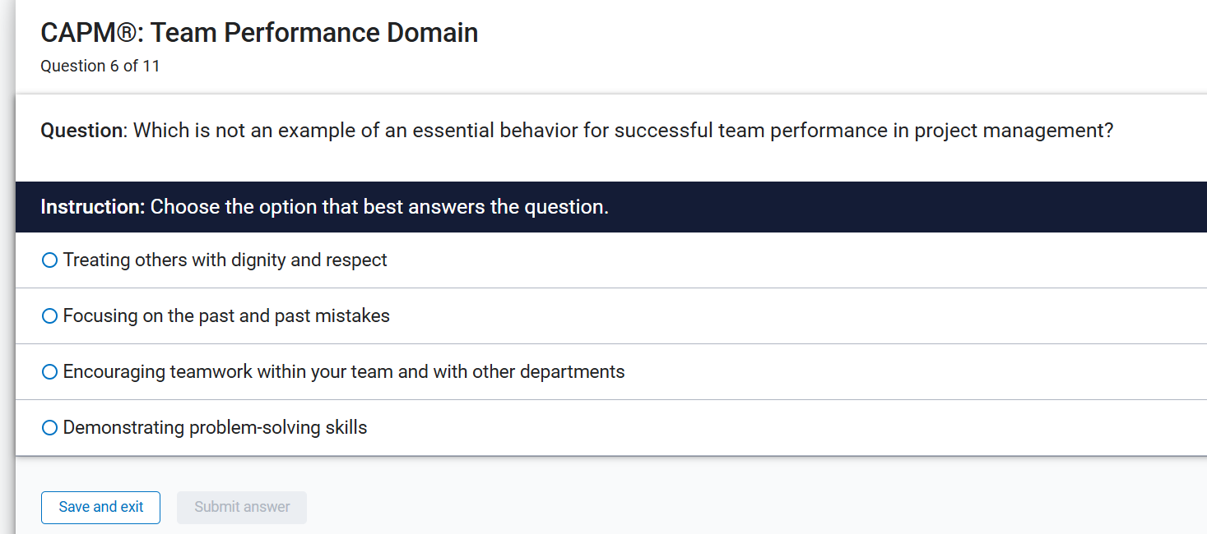Click the bold "Question:" label
The image size is (1207, 534).
pyautogui.click(x=79, y=130)
